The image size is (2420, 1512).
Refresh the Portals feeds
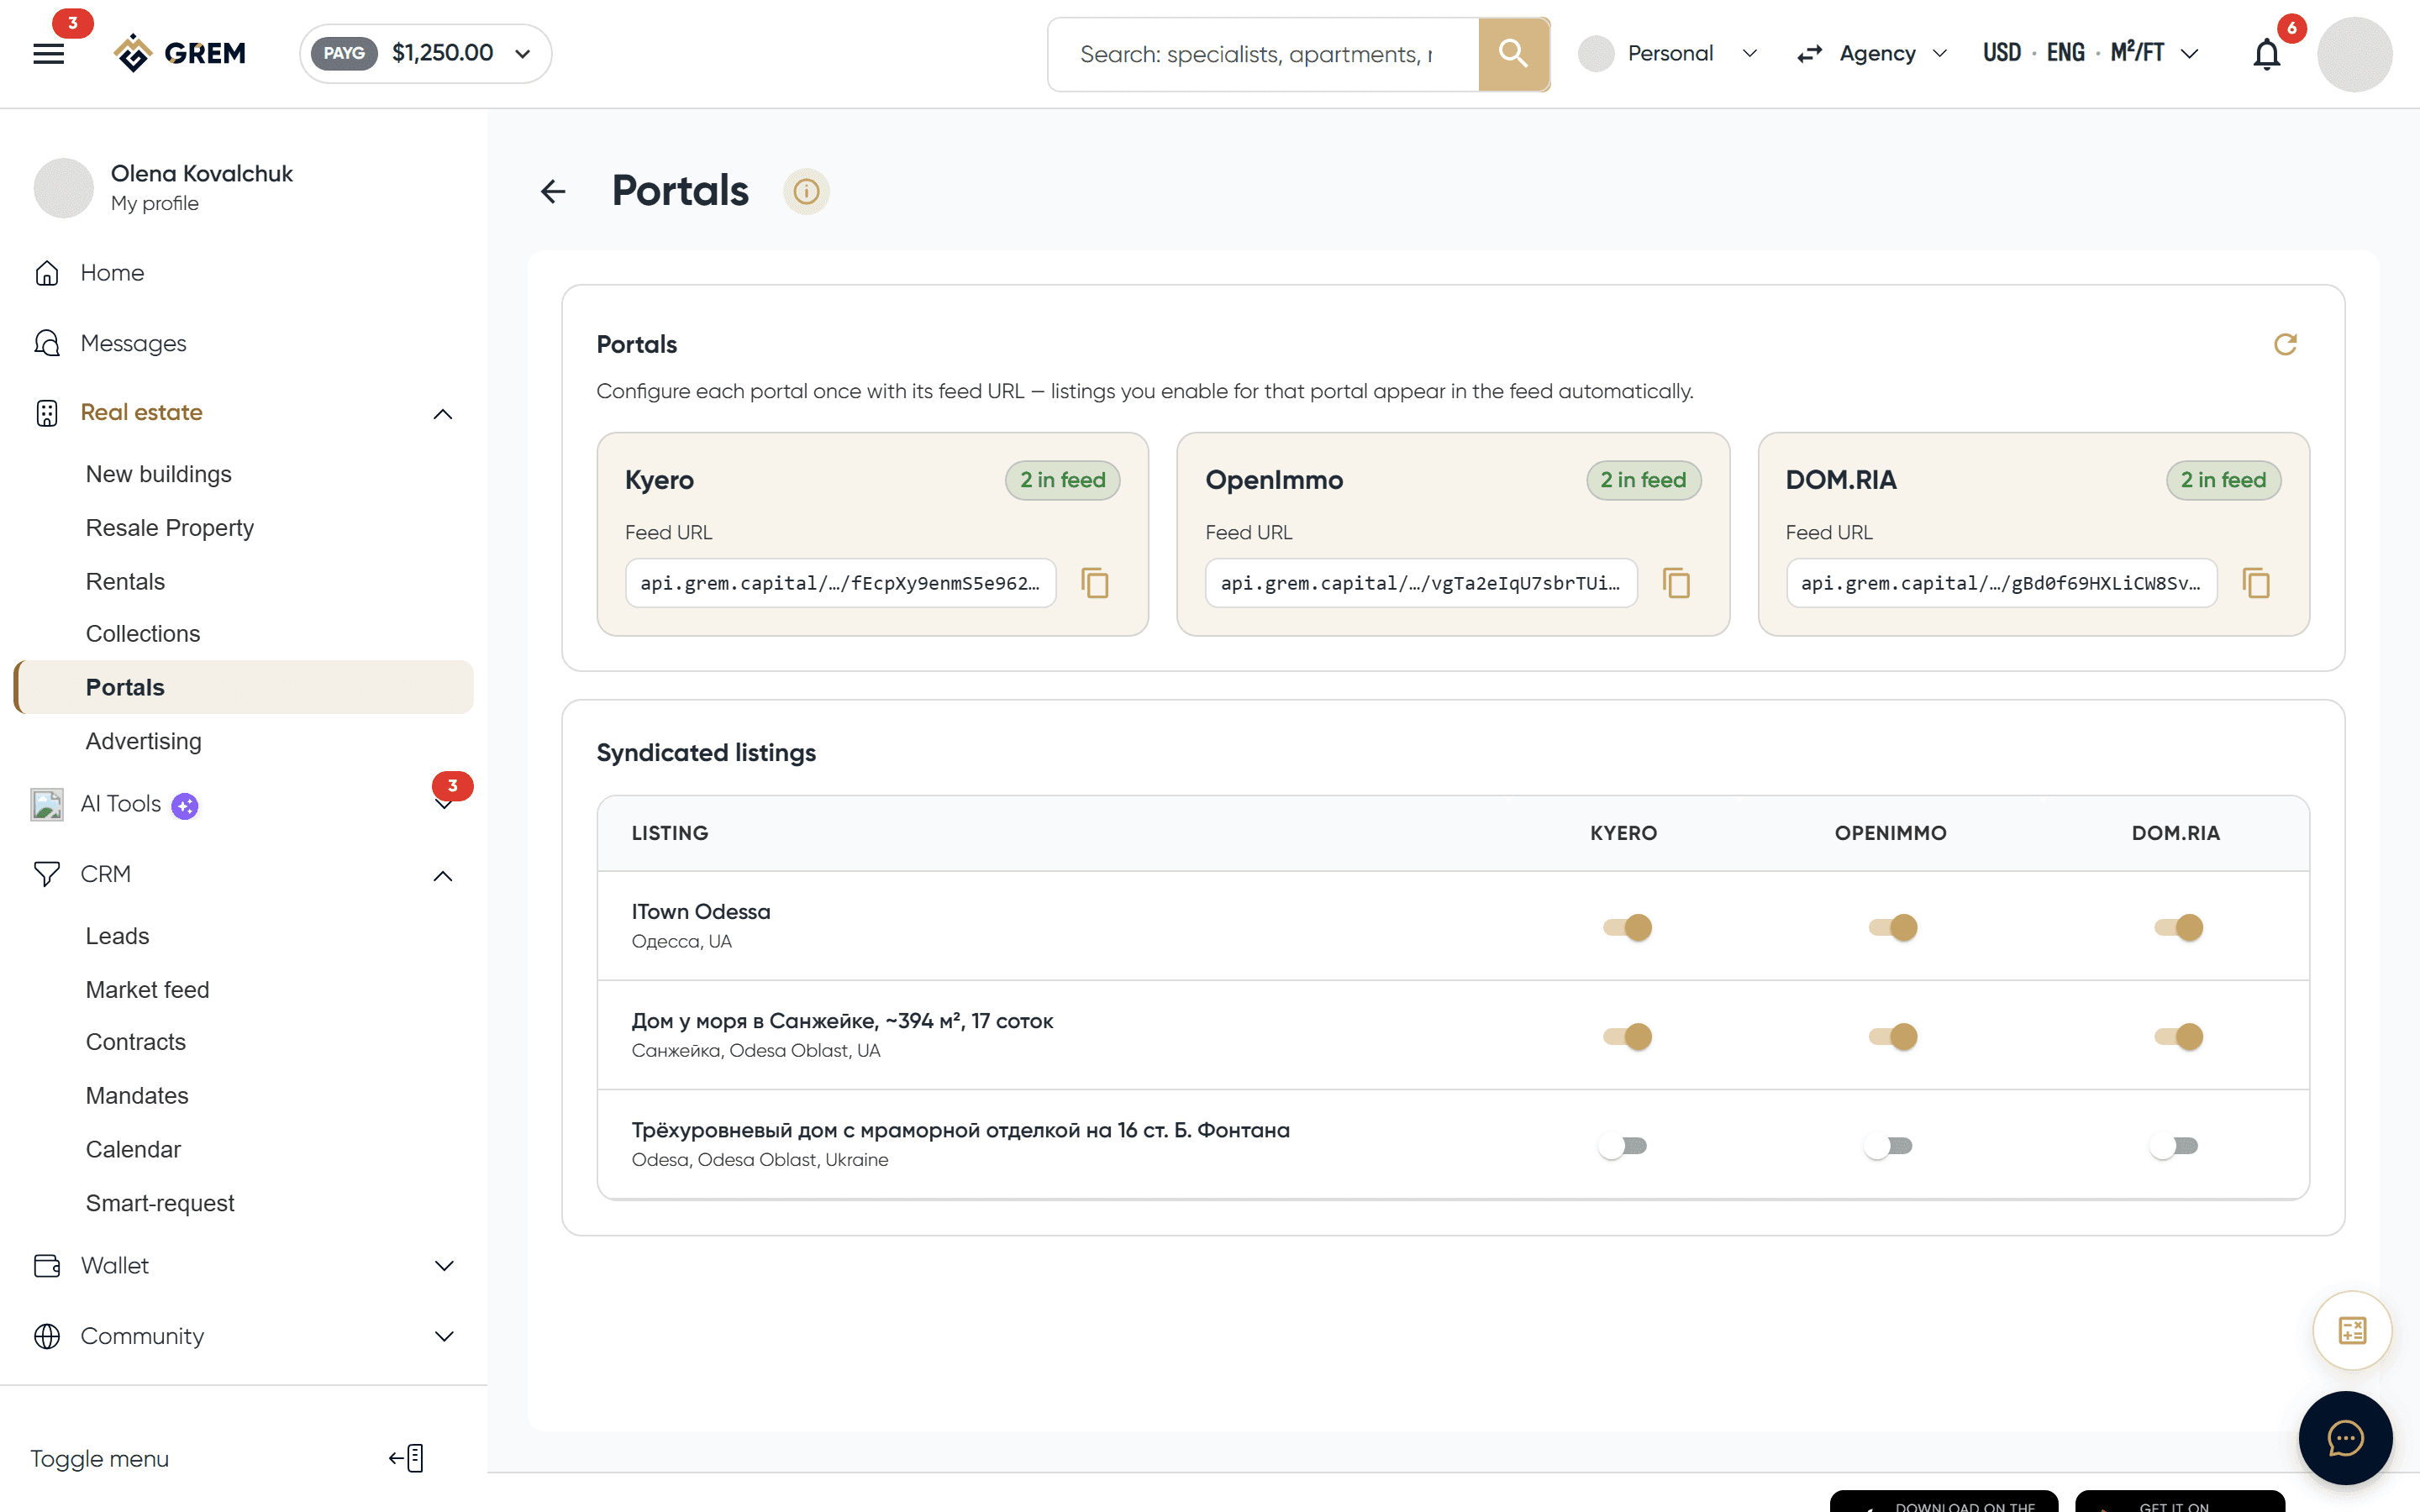2285,344
